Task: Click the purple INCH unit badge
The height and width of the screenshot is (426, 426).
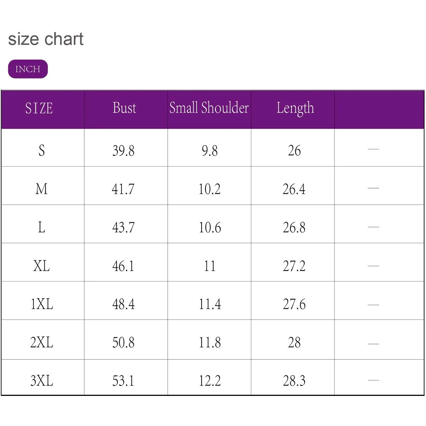Action: [x=28, y=69]
